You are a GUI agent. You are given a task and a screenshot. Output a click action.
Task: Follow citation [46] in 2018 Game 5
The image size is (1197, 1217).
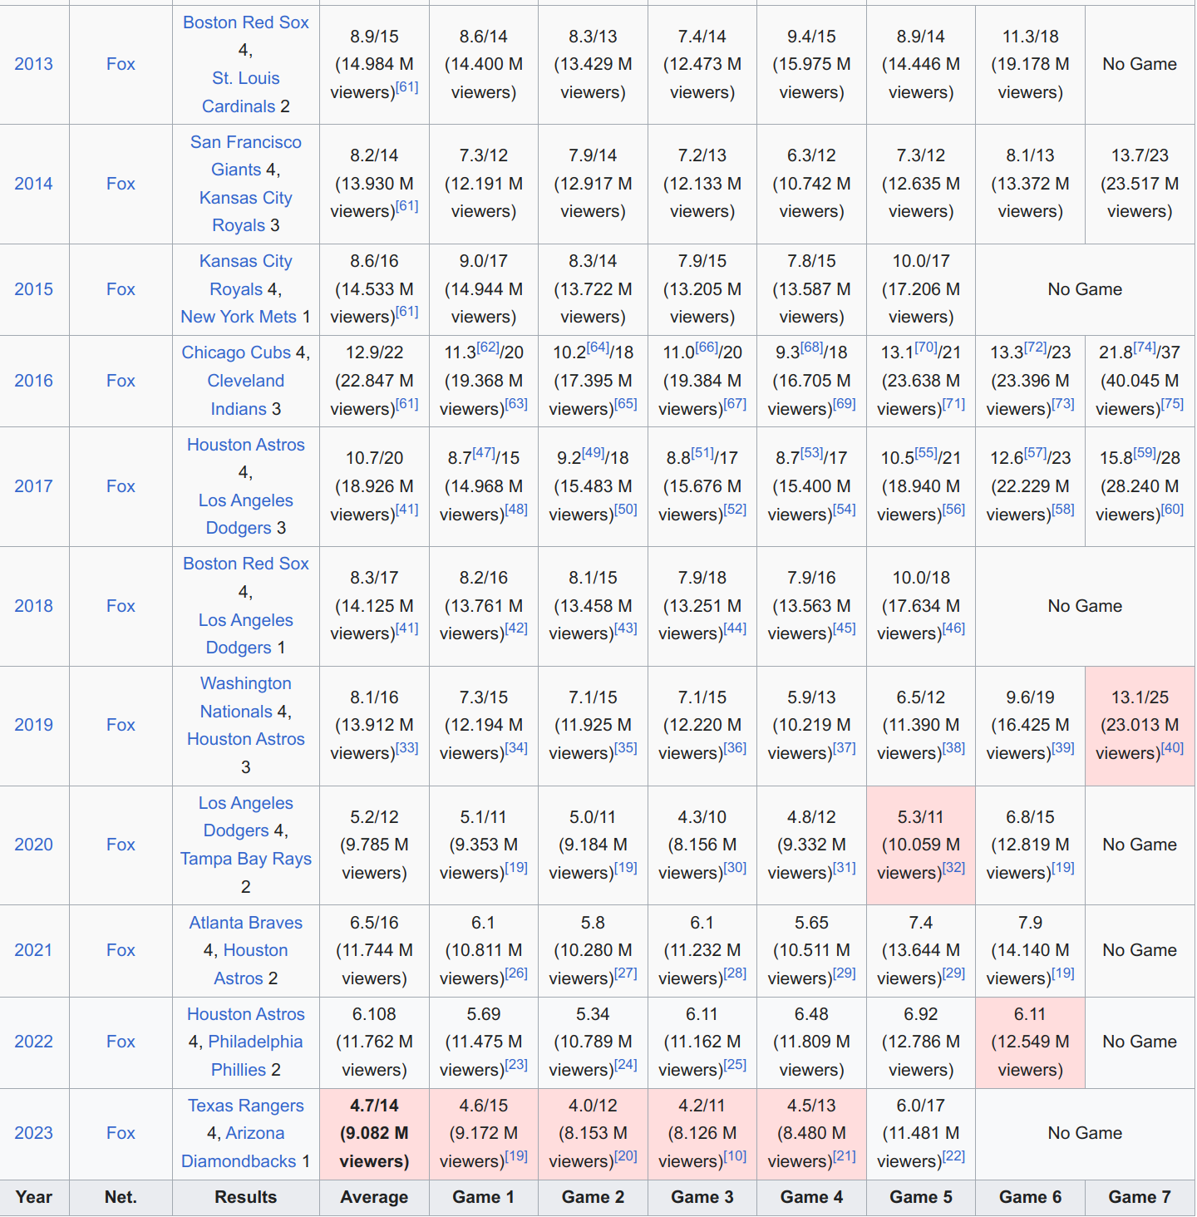point(953,628)
